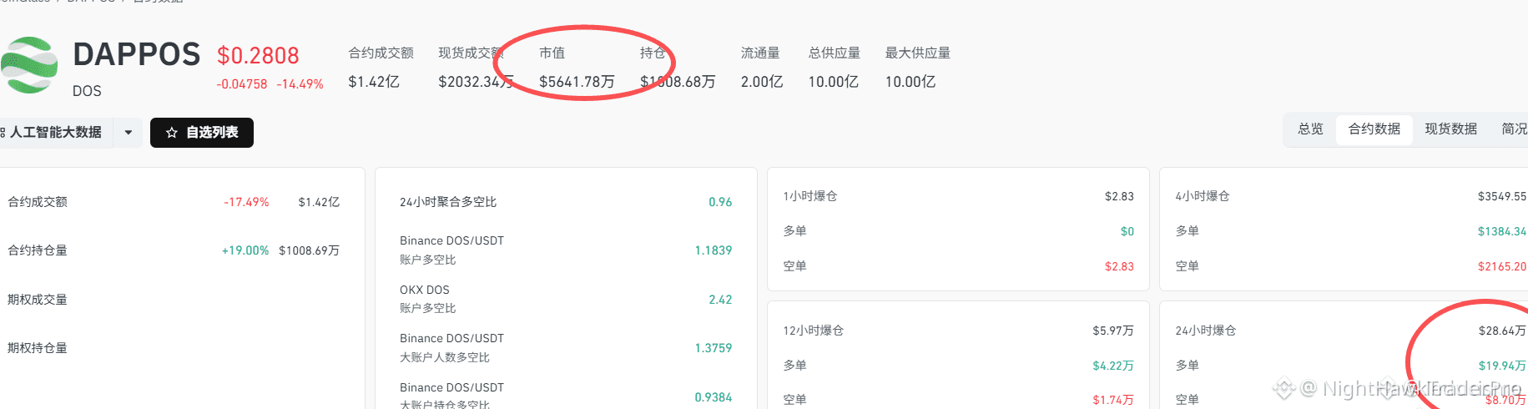
Task: Click the $1384.34 多单 value
Action: point(1502,231)
